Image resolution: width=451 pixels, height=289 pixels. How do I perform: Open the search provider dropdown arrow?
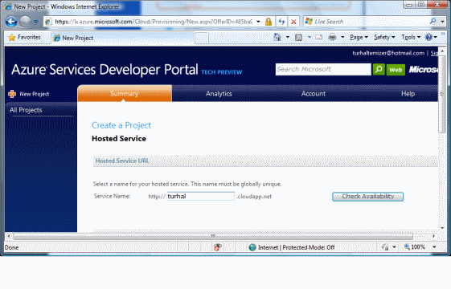(442, 22)
